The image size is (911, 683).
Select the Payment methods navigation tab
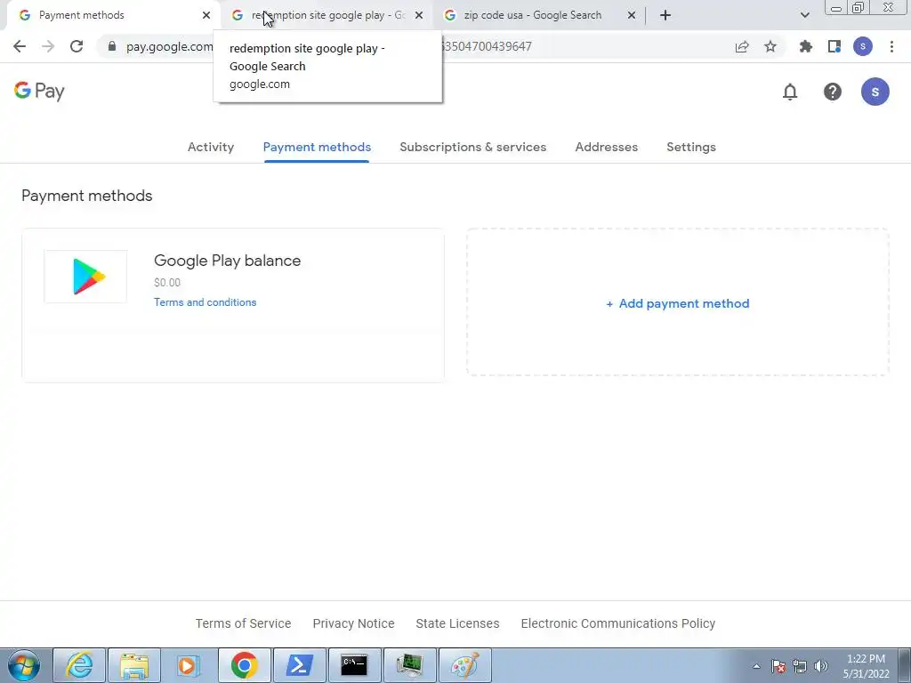(x=317, y=147)
